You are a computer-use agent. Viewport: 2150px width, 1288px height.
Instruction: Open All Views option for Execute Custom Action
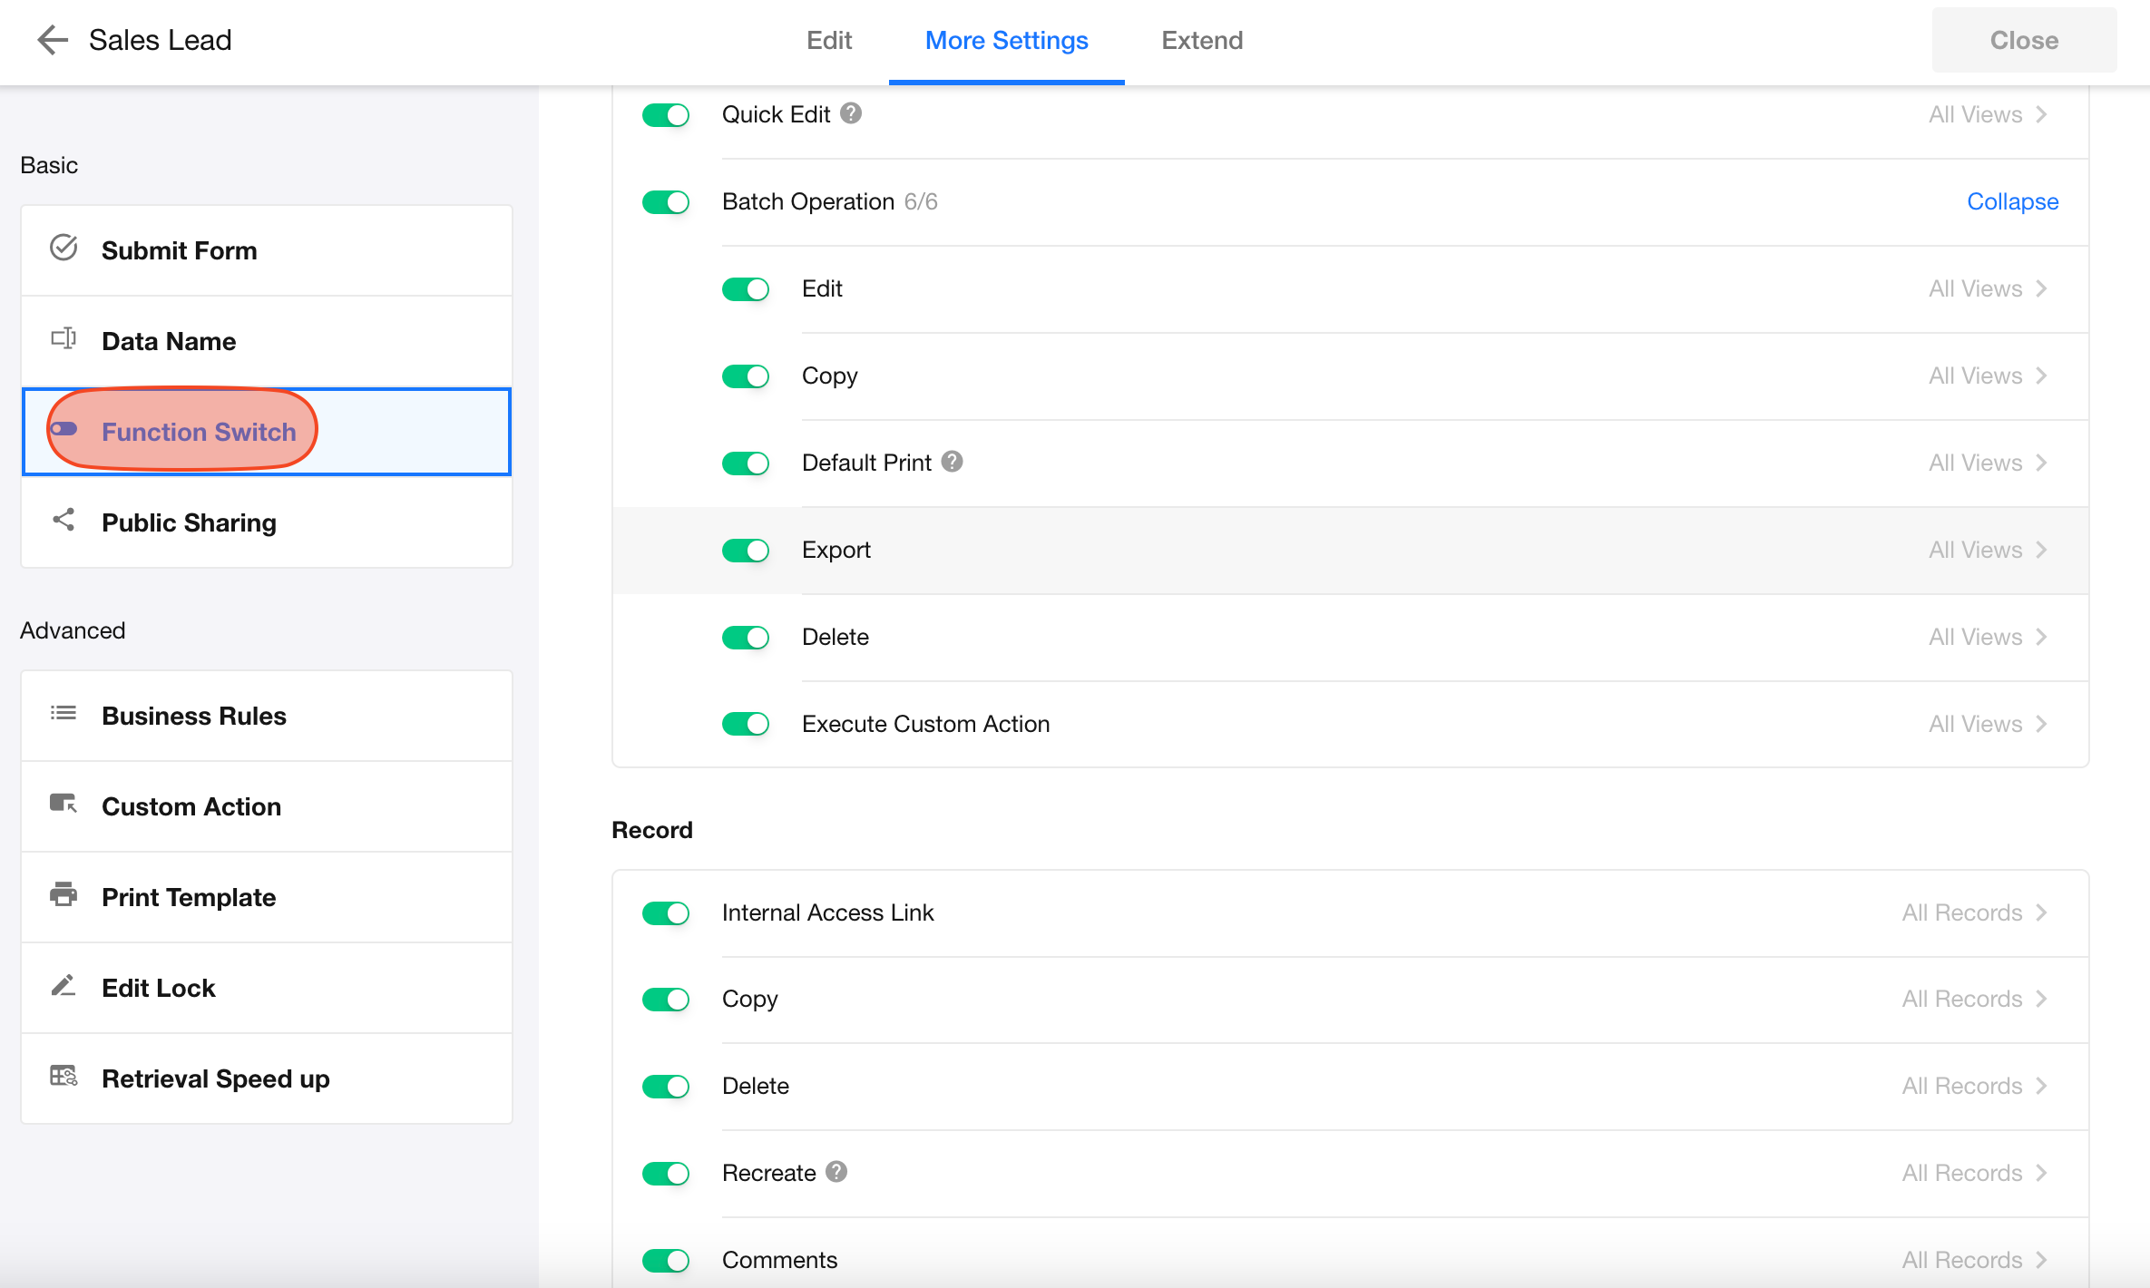pos(1987,724)
